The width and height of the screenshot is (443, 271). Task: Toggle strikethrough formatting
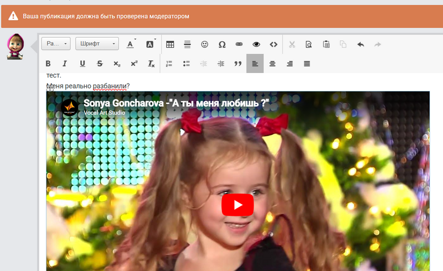click(100, 64)
